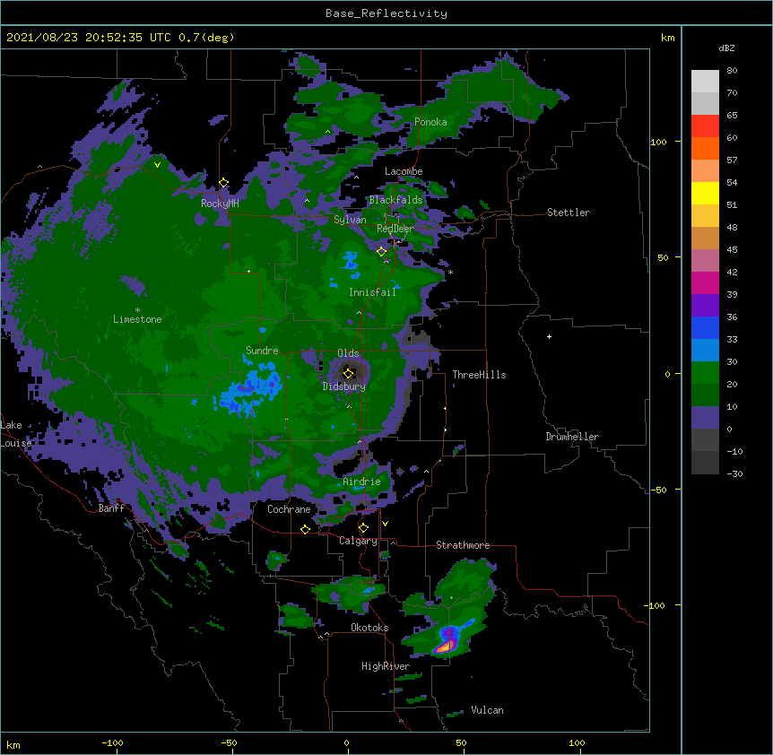This screenshot has height=755, width=773.
Task: Click the Okotoks label
Action: coord(369,628)
